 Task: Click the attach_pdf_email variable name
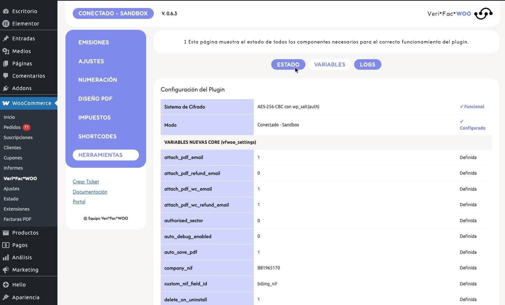coord(184,158)
